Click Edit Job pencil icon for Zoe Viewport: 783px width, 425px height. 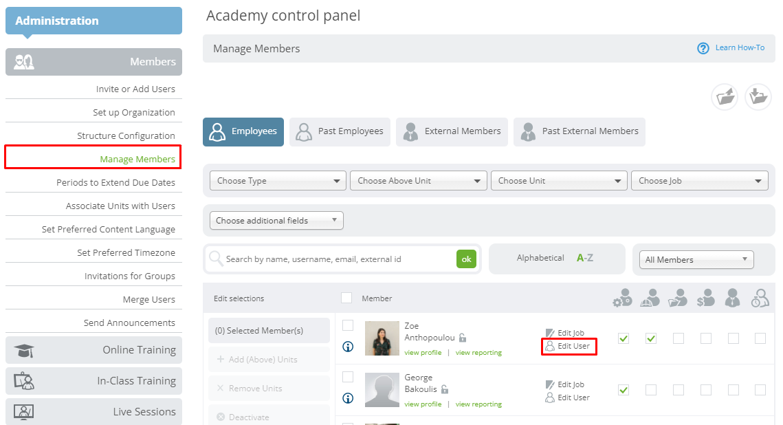coord(550,333)
